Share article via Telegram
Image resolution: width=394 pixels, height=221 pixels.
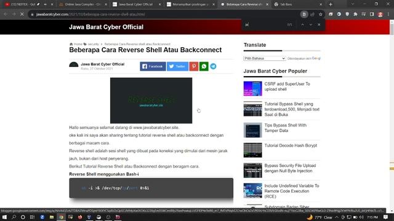213,66
